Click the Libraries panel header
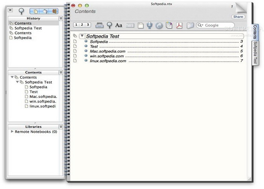 point(33,127)
